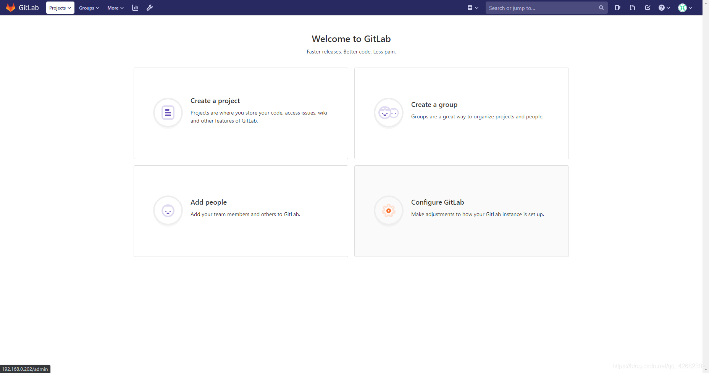
Task: Open Admin Area wrench icon
Action: pyautogui.click(x=150, y=8)
